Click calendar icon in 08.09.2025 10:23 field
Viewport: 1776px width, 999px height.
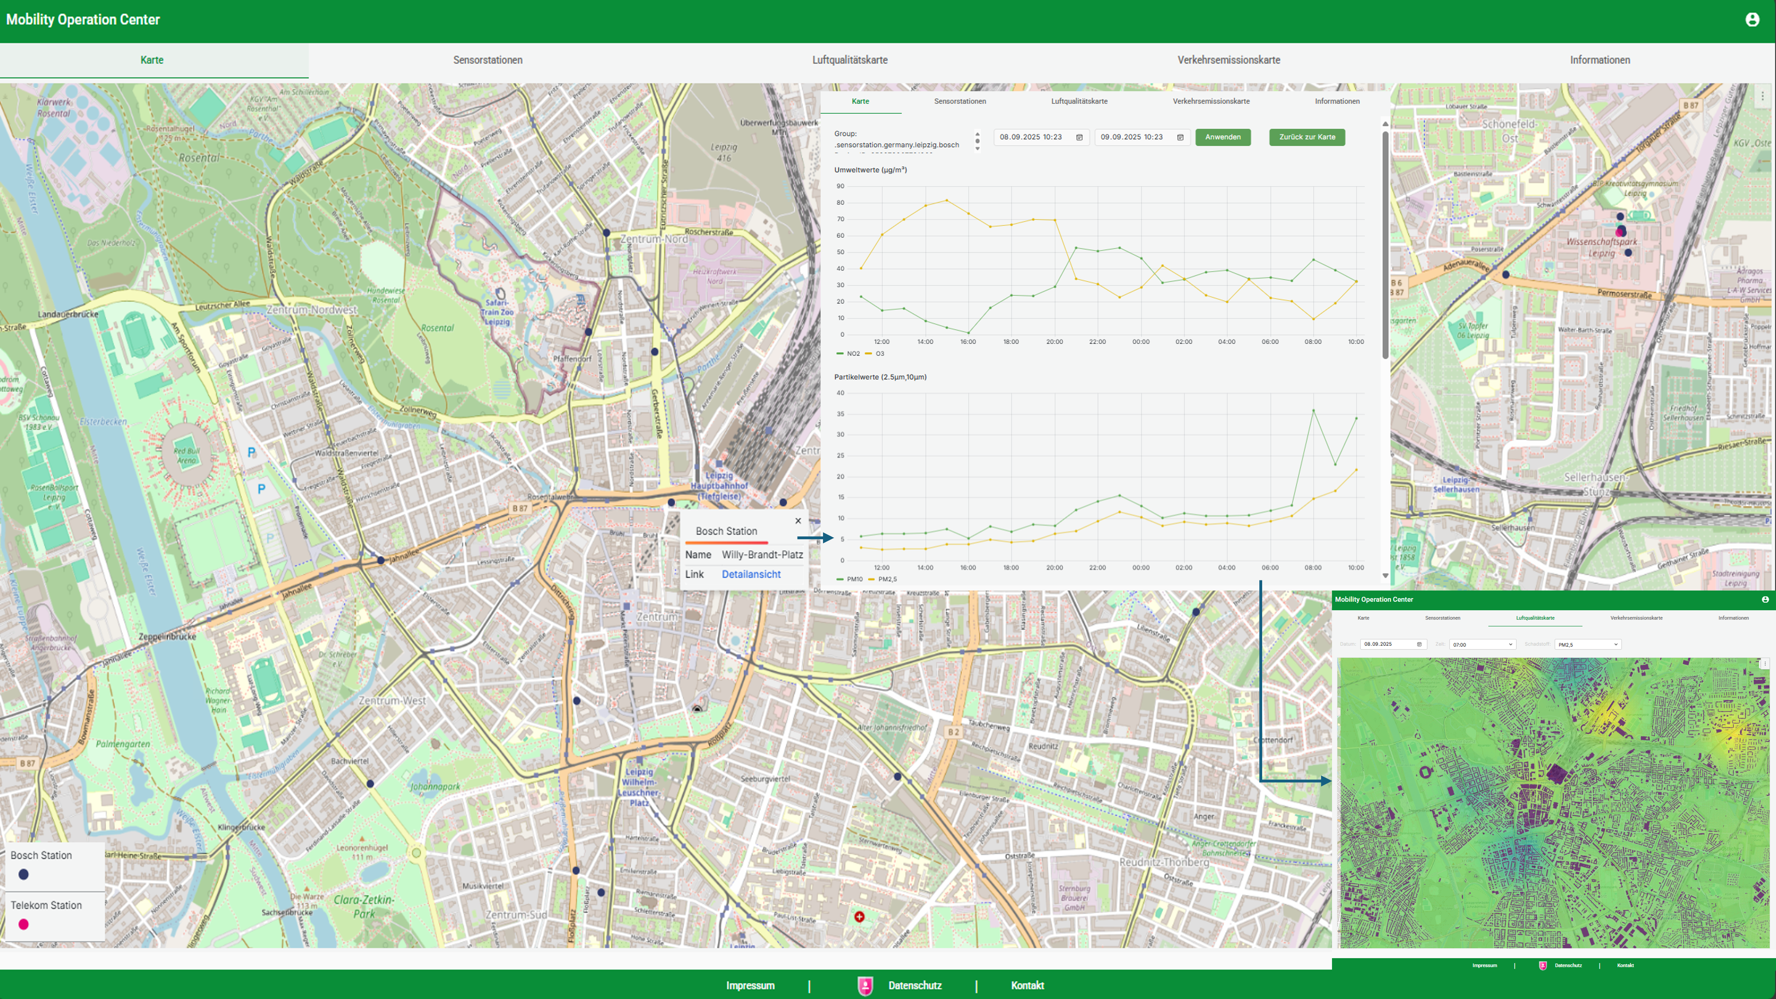[x=1080, y=137]
